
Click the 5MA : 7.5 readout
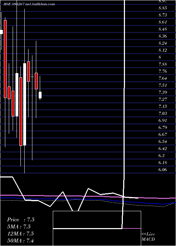point(19,227)
